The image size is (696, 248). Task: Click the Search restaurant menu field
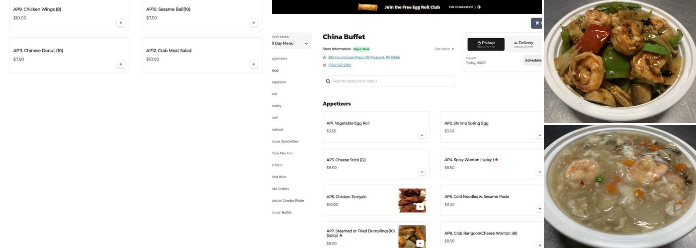click(389, 81)
